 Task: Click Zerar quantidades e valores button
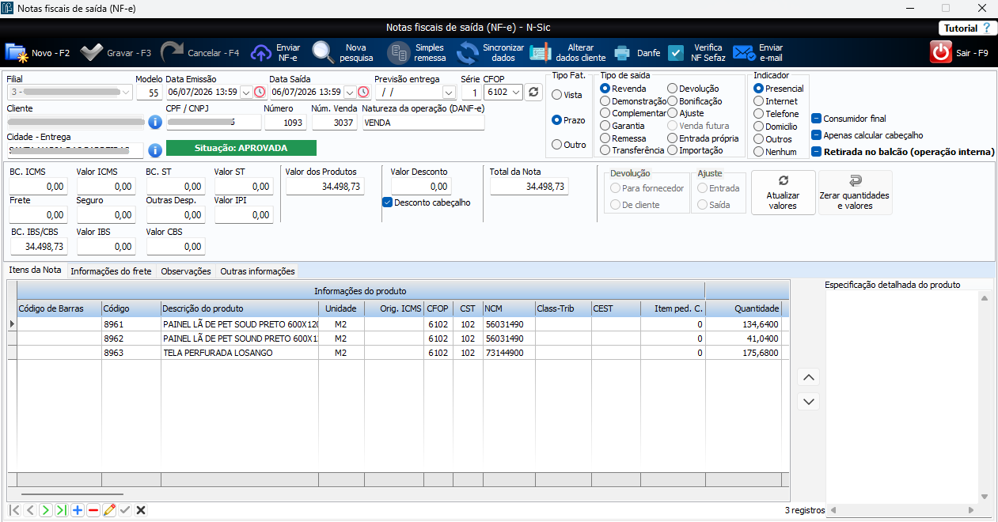855,192
